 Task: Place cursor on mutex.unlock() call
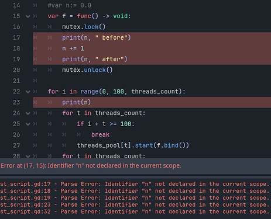pos(87,70)
